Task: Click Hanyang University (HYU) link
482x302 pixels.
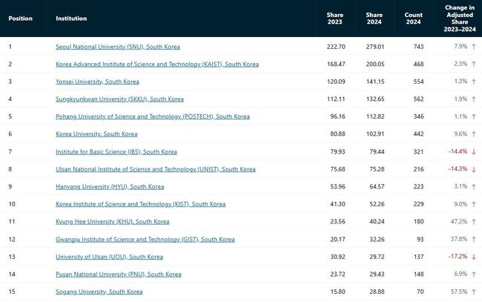Action: coord(110,187)
